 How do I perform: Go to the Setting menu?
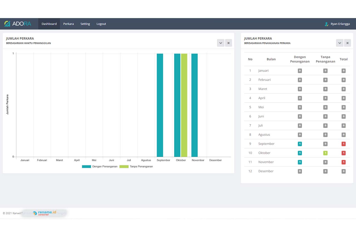tap(85, 24)
